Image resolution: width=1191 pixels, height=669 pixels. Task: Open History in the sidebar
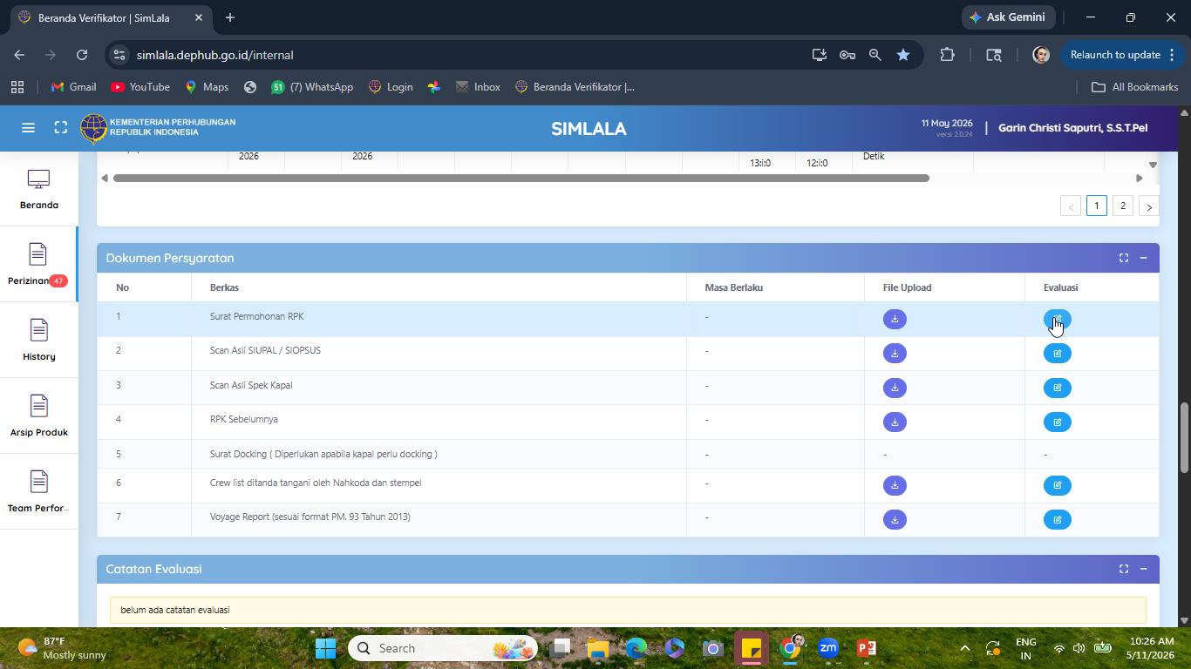click(x=38, y=341)
